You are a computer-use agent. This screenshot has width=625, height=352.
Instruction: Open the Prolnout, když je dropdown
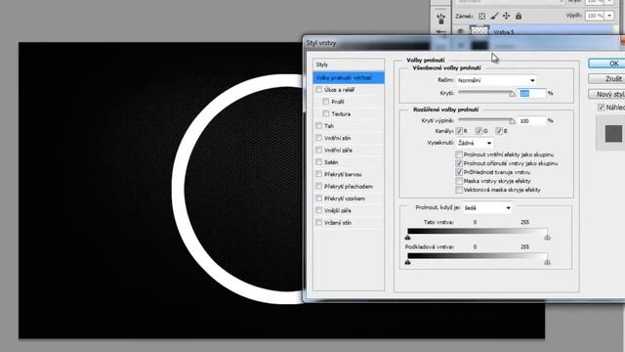[487, 208]
